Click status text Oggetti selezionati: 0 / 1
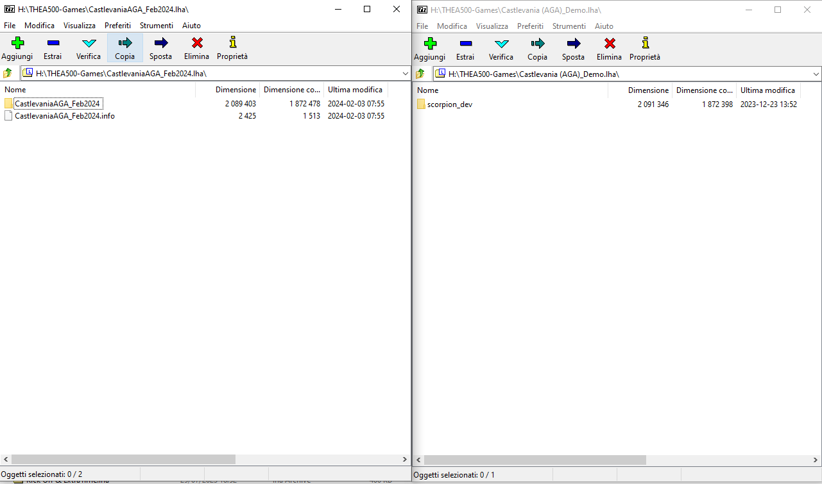Viewport: 822px width, 484px height. tap(454, 475)
